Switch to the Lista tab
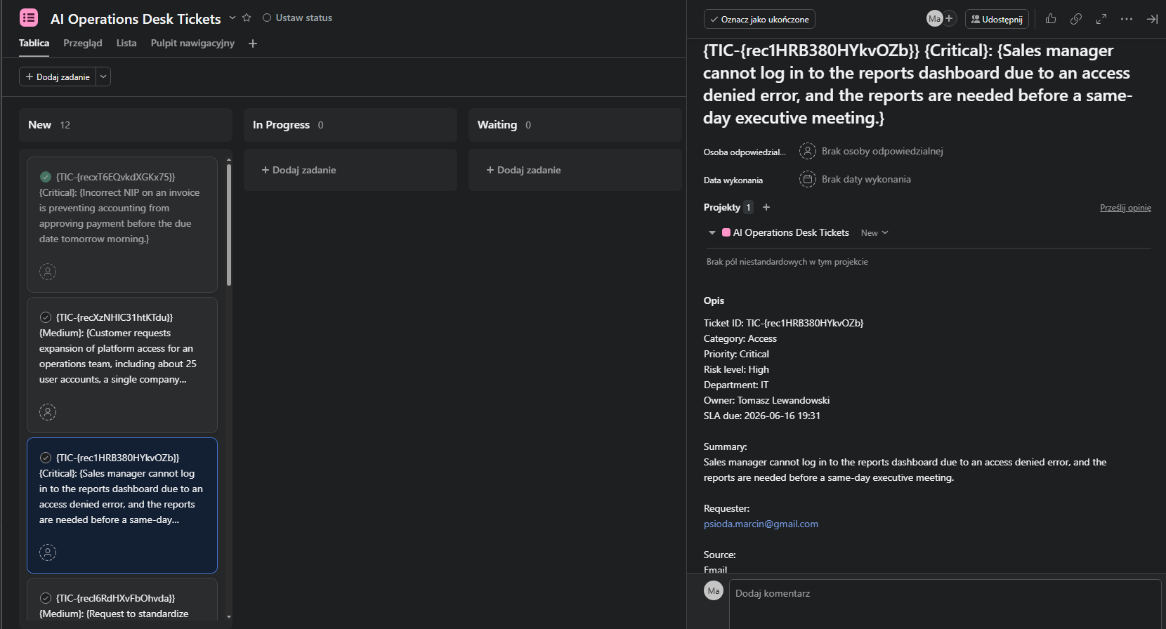 click(126, 43)
